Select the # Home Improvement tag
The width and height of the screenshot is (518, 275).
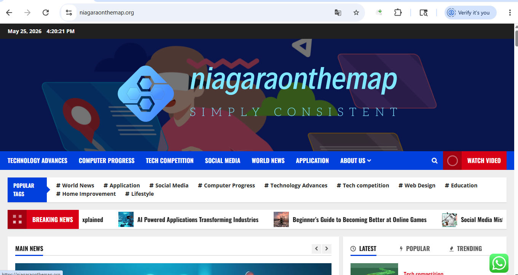(x=86, y=194)
